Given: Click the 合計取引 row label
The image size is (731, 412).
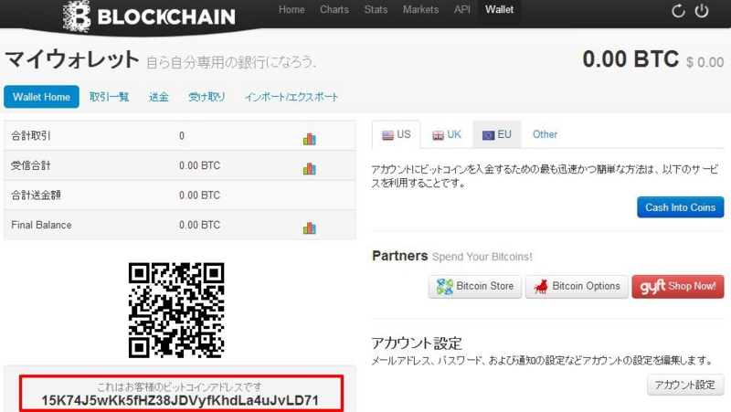Looking at the screenshot, I should [31, 135].
